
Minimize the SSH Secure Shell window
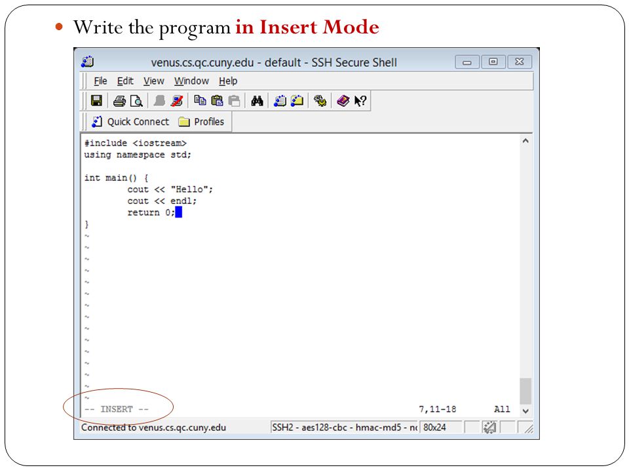click(x=467, y=62)
